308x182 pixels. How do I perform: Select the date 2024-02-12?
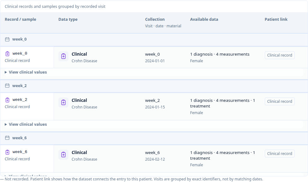click(x=155, y=159)
